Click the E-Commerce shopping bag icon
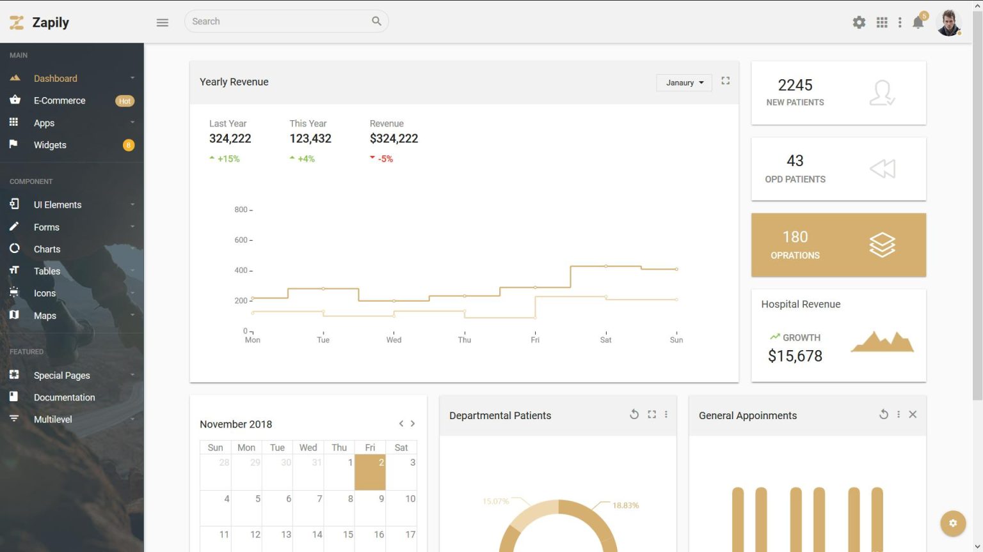The image size is (983, 552). (x=15, y=100)
